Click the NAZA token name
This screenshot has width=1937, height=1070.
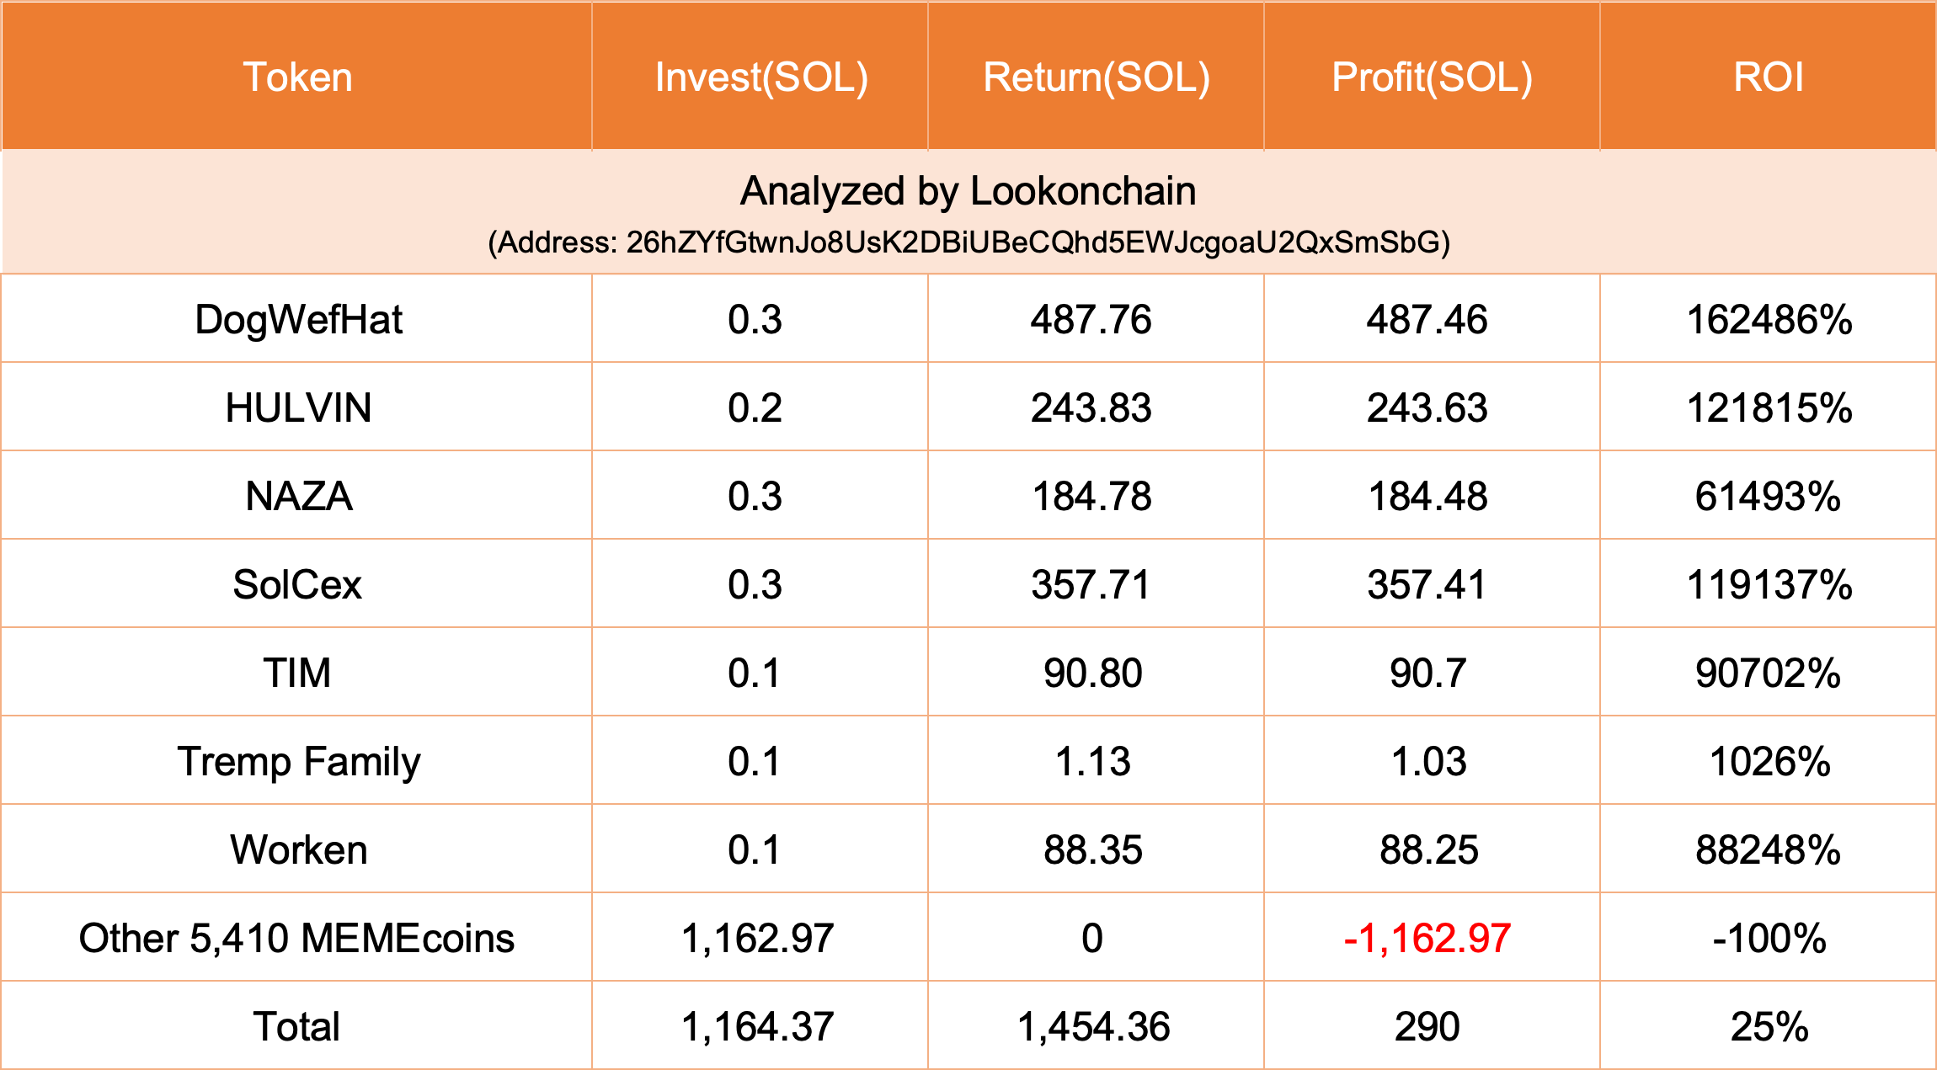pyautogui.click(x=298, y=497)
